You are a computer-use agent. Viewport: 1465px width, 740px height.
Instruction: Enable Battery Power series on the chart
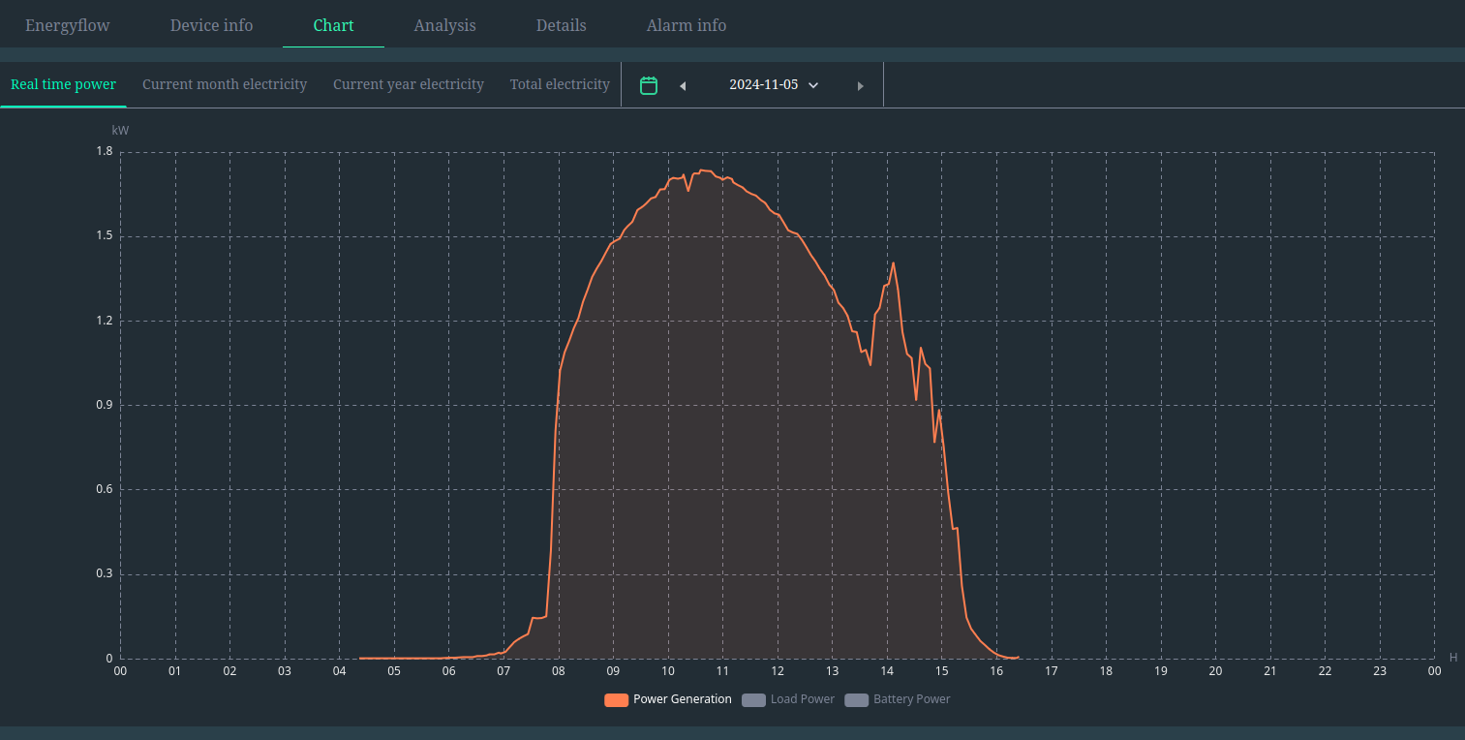tap(911, 699)
